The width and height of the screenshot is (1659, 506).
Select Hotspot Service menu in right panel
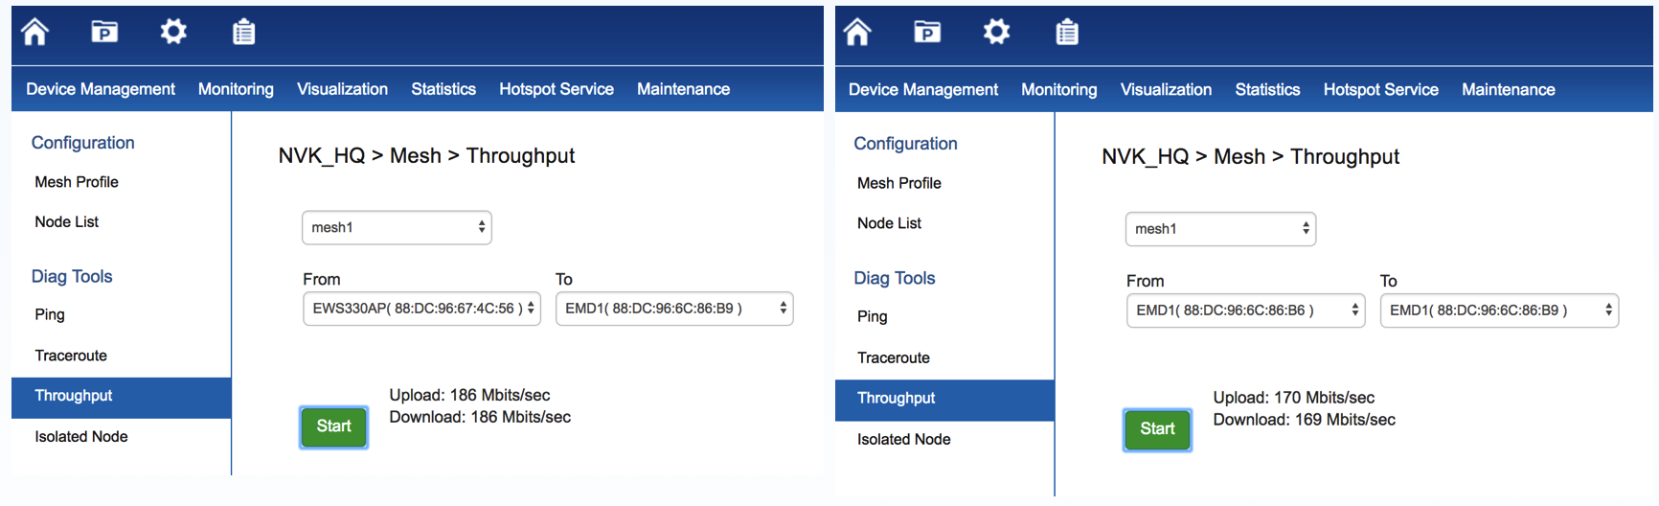[1380, 90]
